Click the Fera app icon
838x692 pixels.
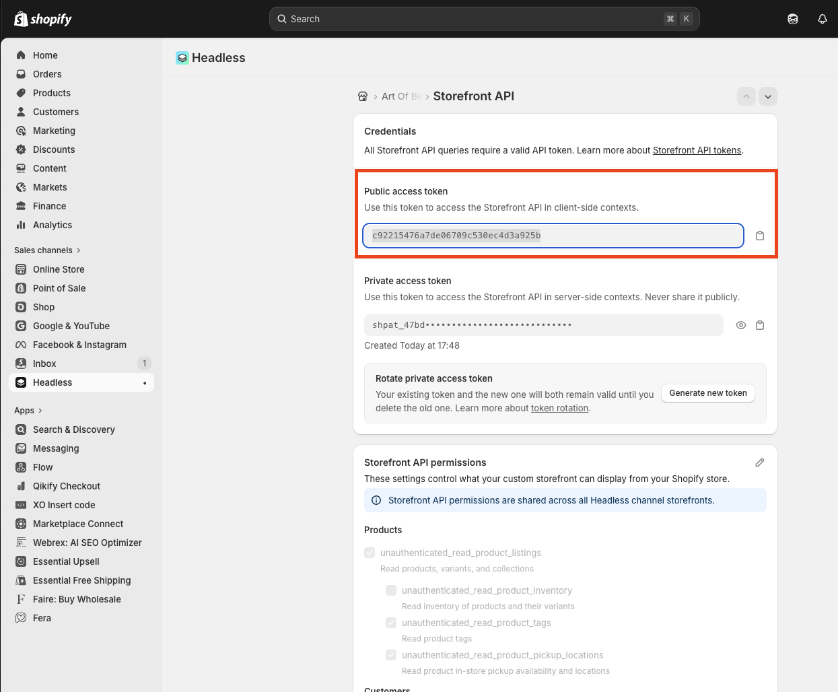pos(21,618)
